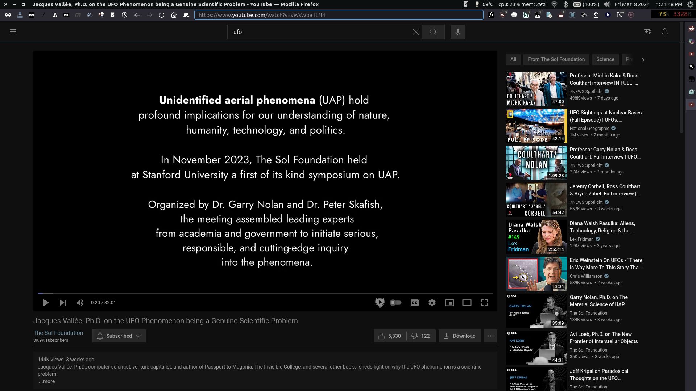Play the video

click(46, 303)
